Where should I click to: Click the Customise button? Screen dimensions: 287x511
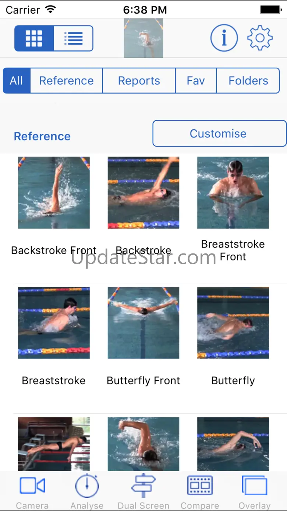pyautogui.click(x=219, y=133)
